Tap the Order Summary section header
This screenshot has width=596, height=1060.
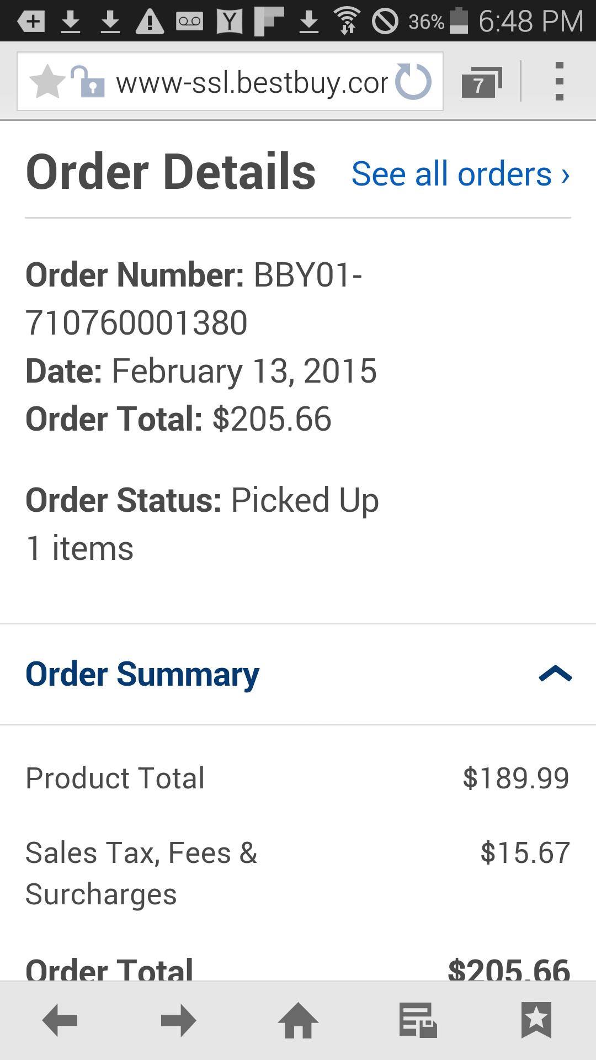tap(142, 674)
